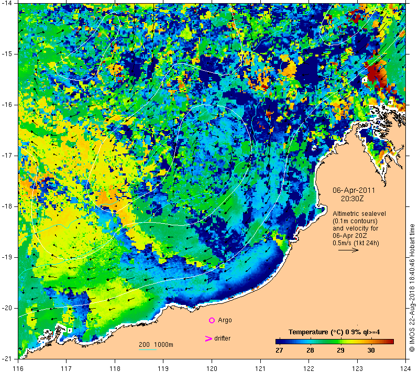Image resolution: width=419 pixels, height=372 pixels.
Task: Click the longitude label '119'
Action: pyautogui.click(x=163, y=368)
